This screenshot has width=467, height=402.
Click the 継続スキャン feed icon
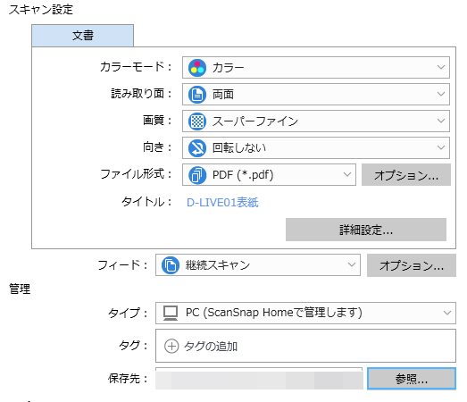171,265
